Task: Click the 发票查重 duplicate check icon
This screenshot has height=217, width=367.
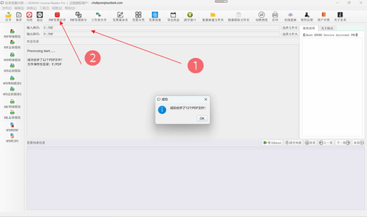Action: coord(155,15)
